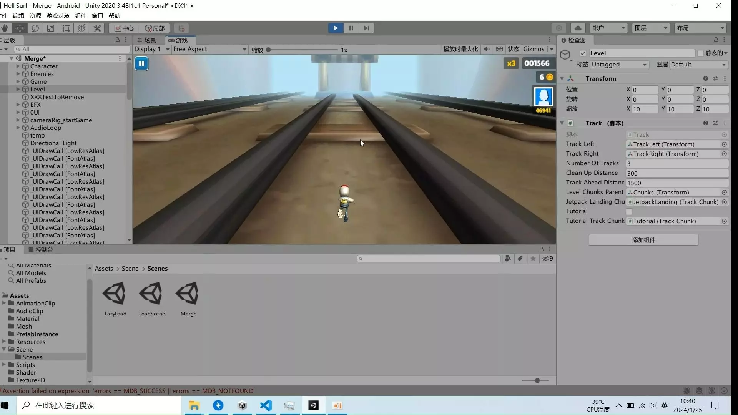
Task: Toggle the Level object active checkbox
Action: click(583, 53)
